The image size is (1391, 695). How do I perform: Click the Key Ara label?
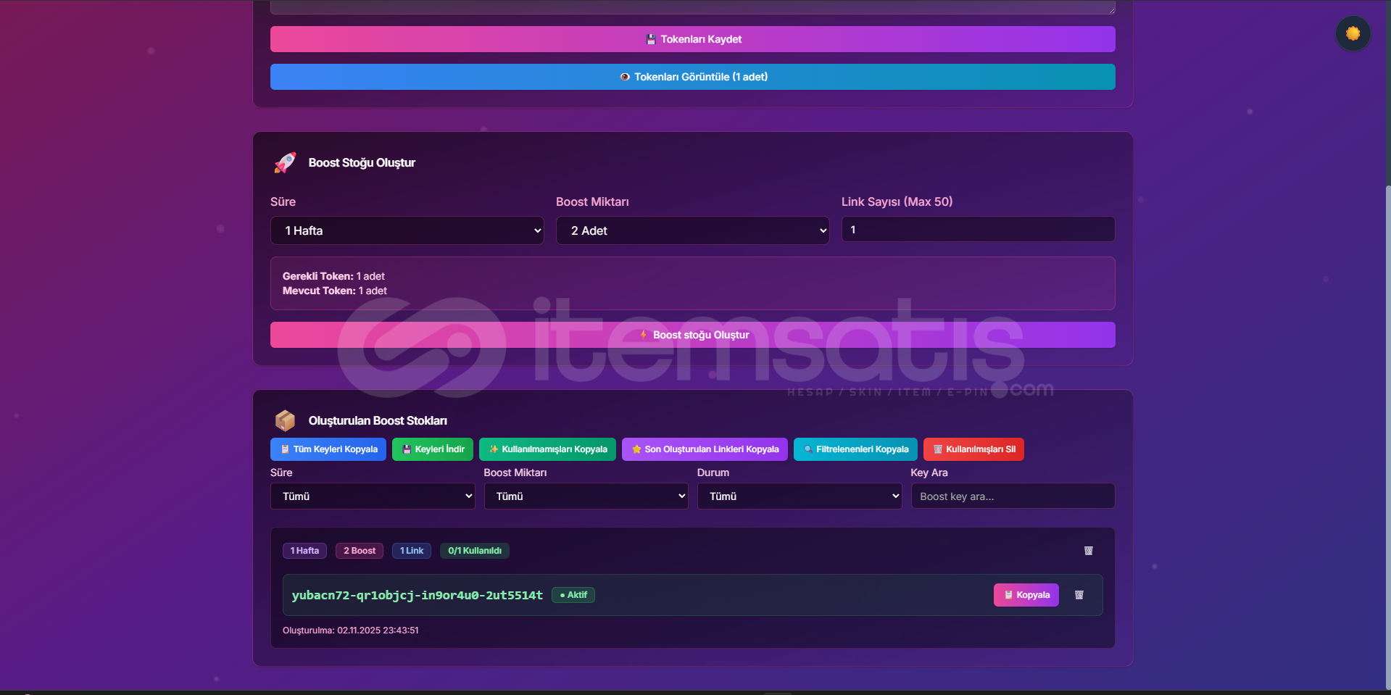coord(929,473)
